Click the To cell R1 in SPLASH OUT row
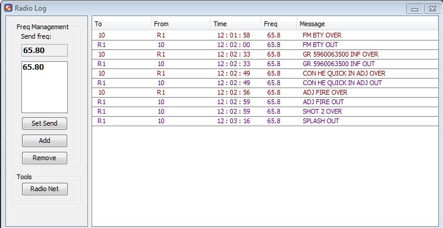The image size is (443, 228). coord(102,121)
